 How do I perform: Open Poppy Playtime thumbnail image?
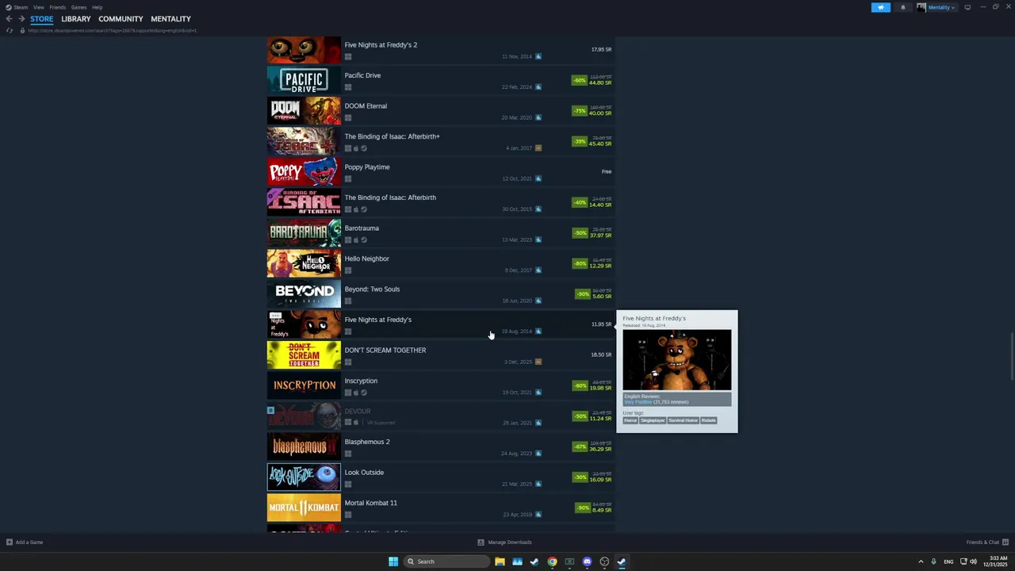coord(304,172)
